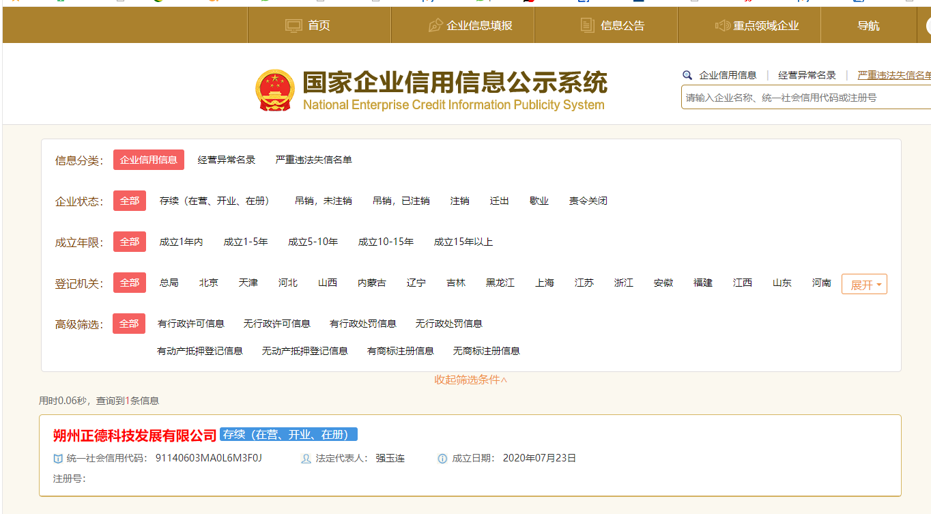Select 经营异常名录 in 信息分类 filter
Image resolution: width=931 pixels, height=514 pixels.
pos(227,160)
